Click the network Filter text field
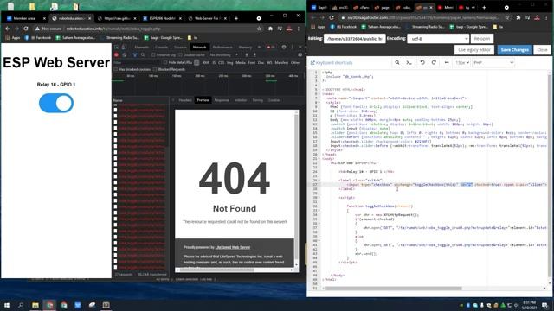This screenshot has width=554, height=311. tap(137, 62)
